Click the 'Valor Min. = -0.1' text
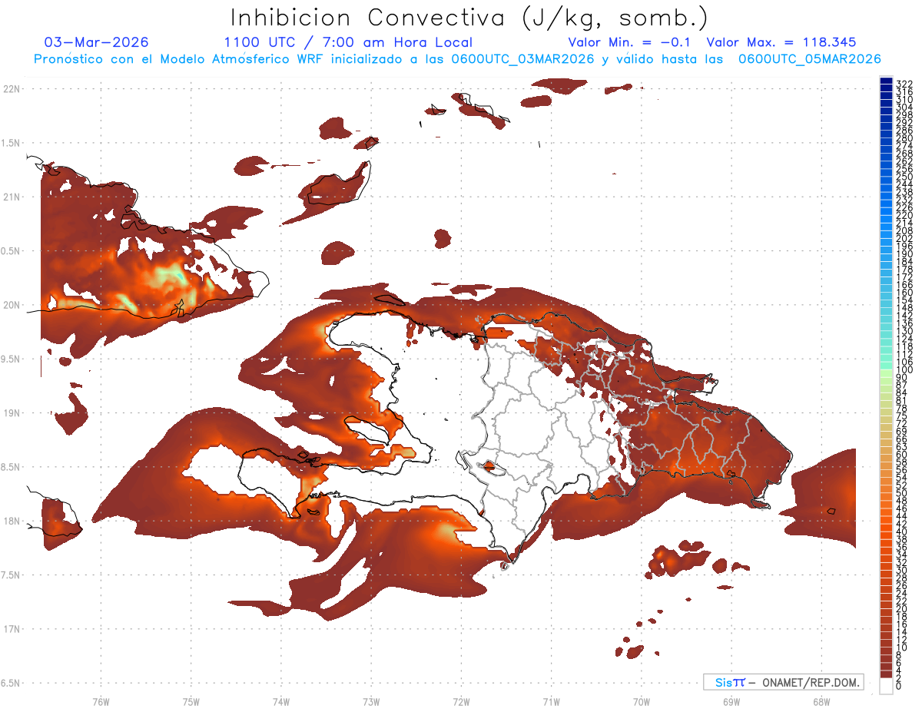This screenshot has height=712, width=922. 630,42
